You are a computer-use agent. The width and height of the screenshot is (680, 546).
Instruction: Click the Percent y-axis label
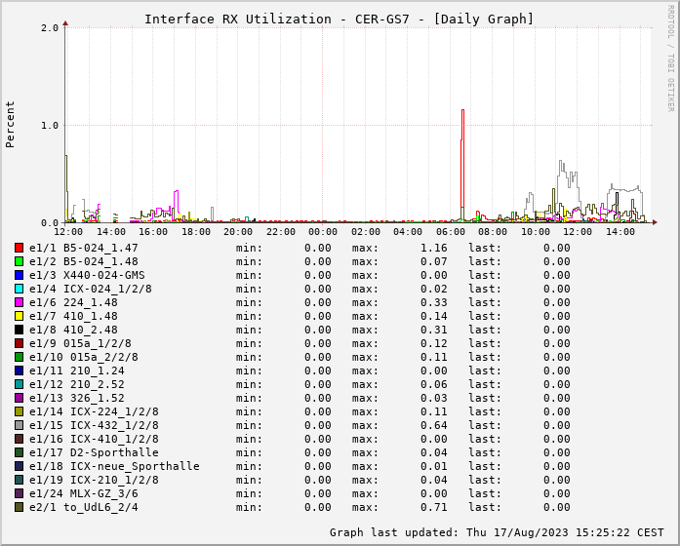tap(11, 124)
